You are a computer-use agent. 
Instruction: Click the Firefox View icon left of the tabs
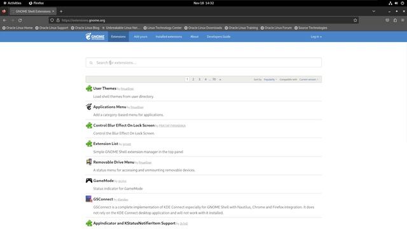pos(4,11)
